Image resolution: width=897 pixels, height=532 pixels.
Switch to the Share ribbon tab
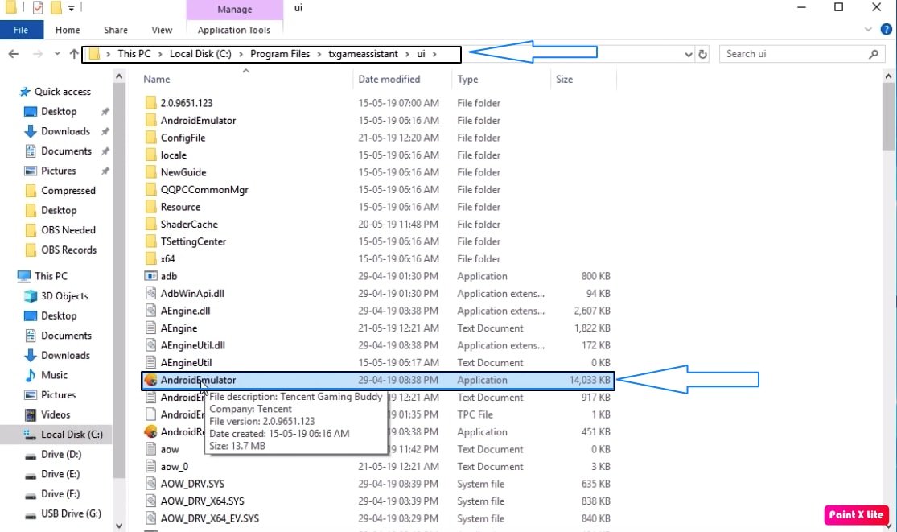click(116, 30)
